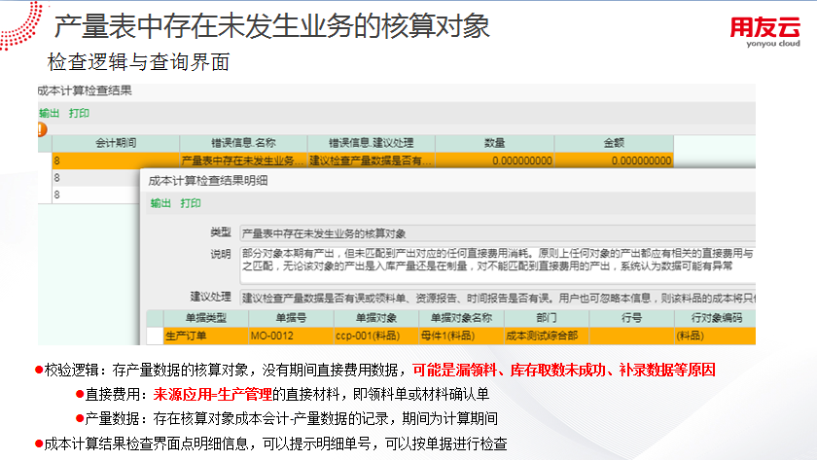Click the yonyou cloud logo
Viewport: 817px width, 461px height.
[x=764, y=34]
